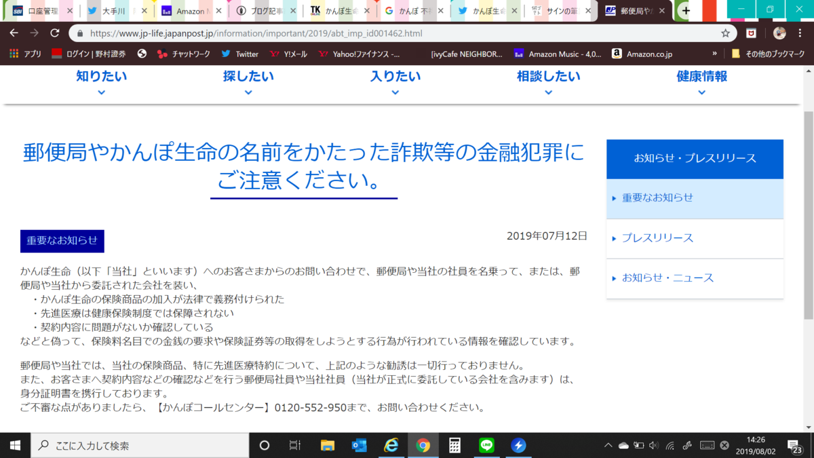Open Cortana from the taskbar circle

pyautogui.click(x=265, y=446)
